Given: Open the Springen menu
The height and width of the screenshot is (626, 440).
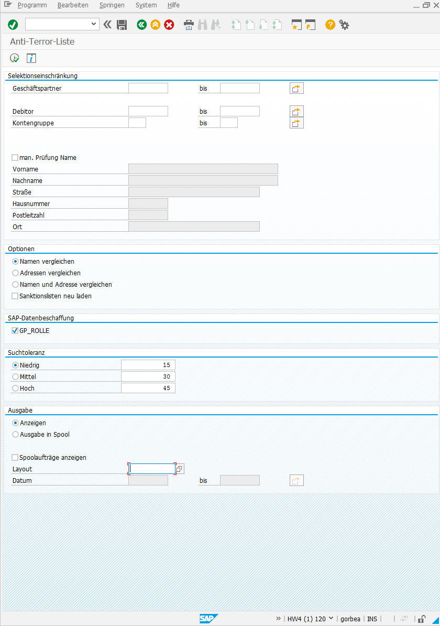Looking at the screenshot, I should click(112, 5).
